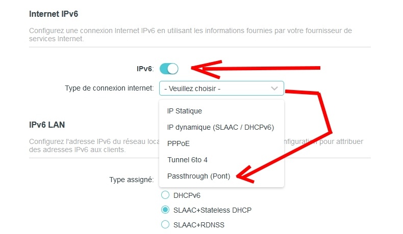Enable the SLAAC+Stateless DHCP radio button

(165, 210)
